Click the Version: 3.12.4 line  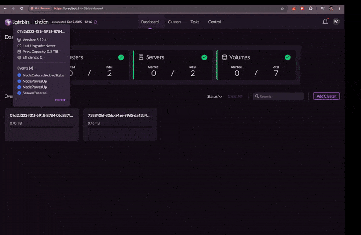click(x=35, y=40)
